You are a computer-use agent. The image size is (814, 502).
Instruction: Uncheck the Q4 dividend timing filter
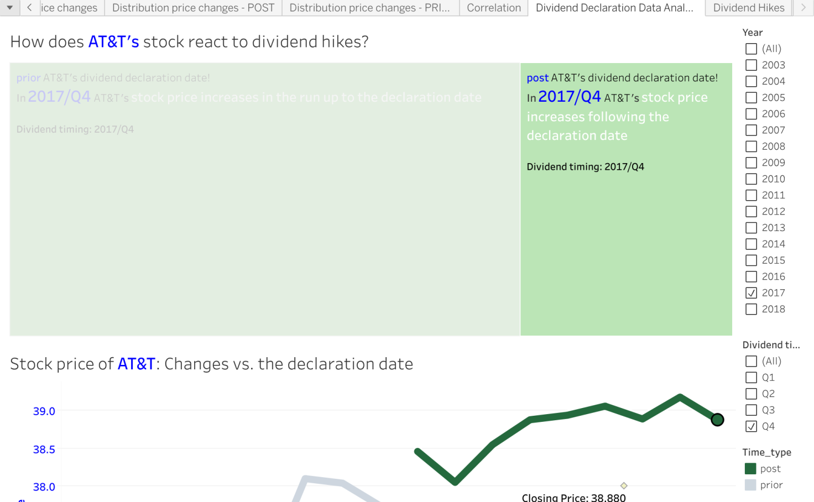tap(751, 426)
